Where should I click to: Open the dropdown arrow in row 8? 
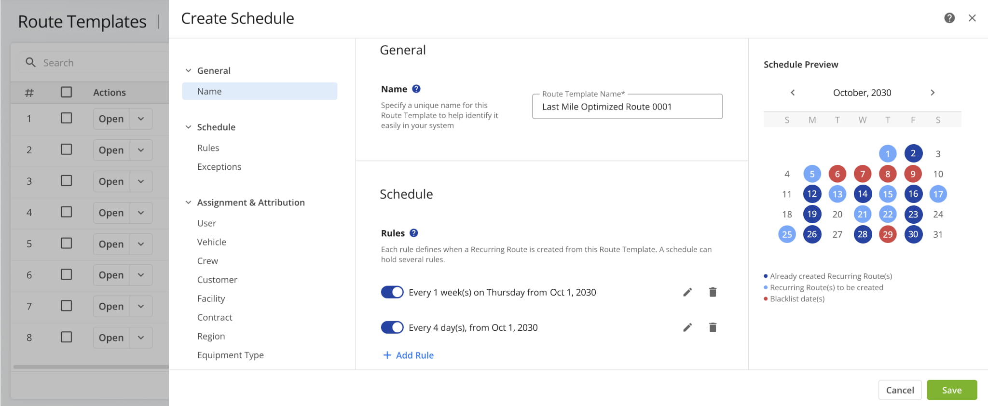tap(141, 338)
